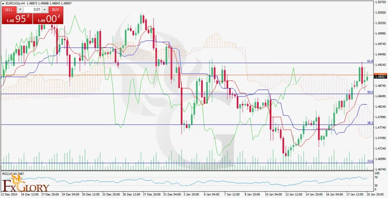
Task: Click the 1.48745 price axis label
Action: click(381, 86)
